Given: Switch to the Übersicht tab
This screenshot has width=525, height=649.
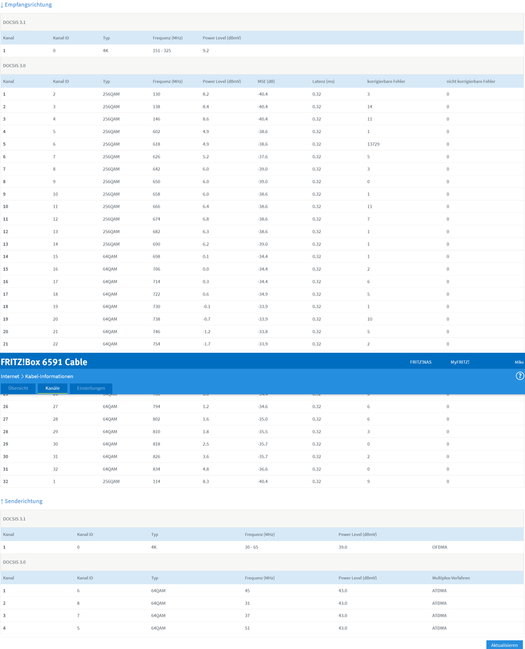Looking at the screenshot, I should tap(18, 388).
